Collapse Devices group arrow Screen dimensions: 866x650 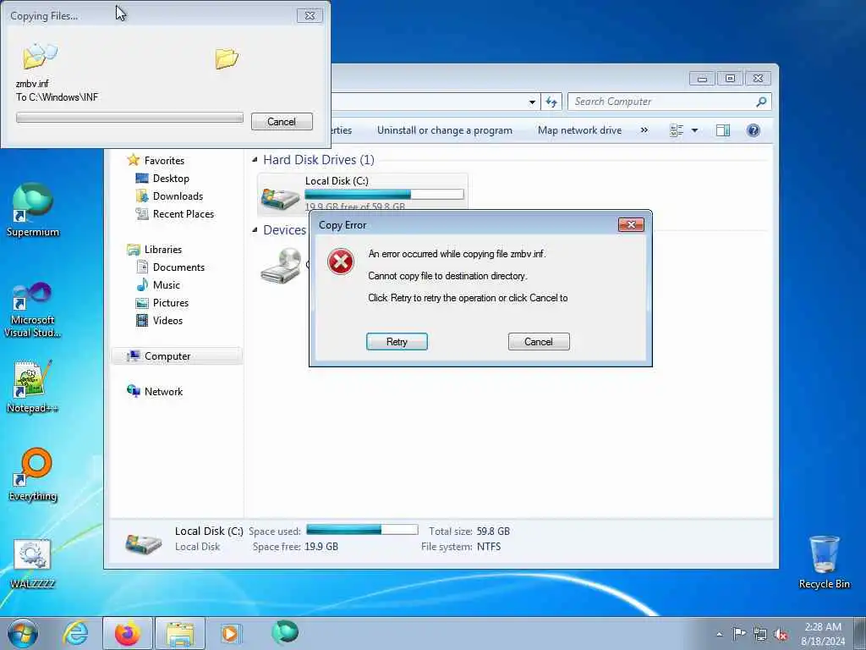[x=255, y=230]
